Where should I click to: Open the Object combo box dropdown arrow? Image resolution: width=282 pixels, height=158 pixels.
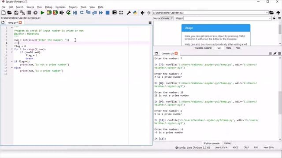point(270,18)
